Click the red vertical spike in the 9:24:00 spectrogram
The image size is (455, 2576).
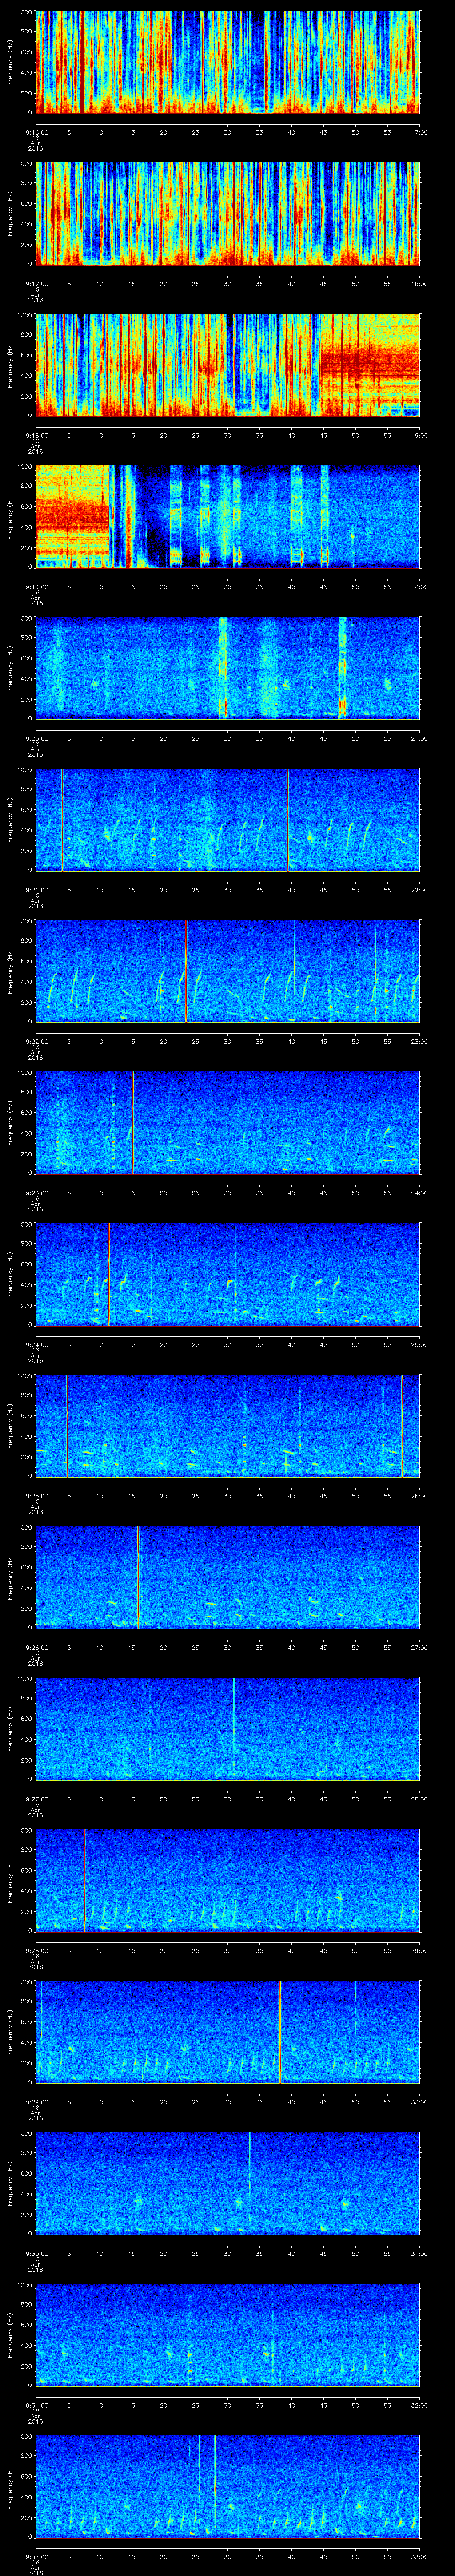click(x=108, y=1274)
